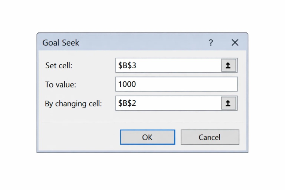Click the question mark in the title bar
This screenshot has width=285, height=190.
point(211,43)
